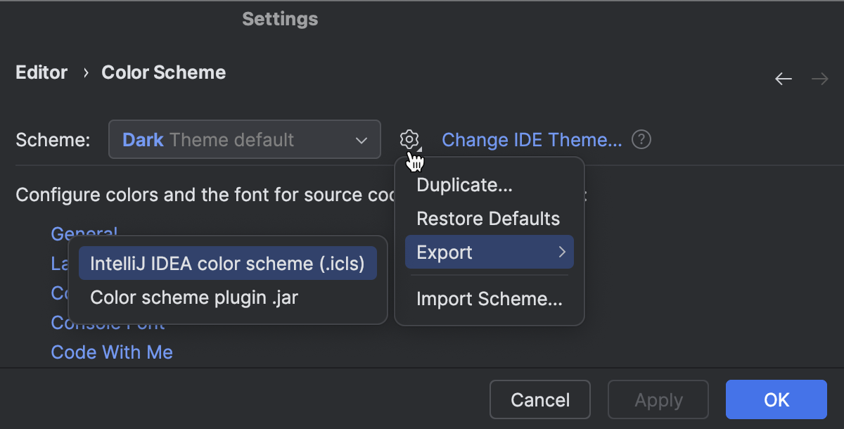This screenshot has height=429, width=844.
Task: Apply the current settings changes
Action: click(658, 399)
